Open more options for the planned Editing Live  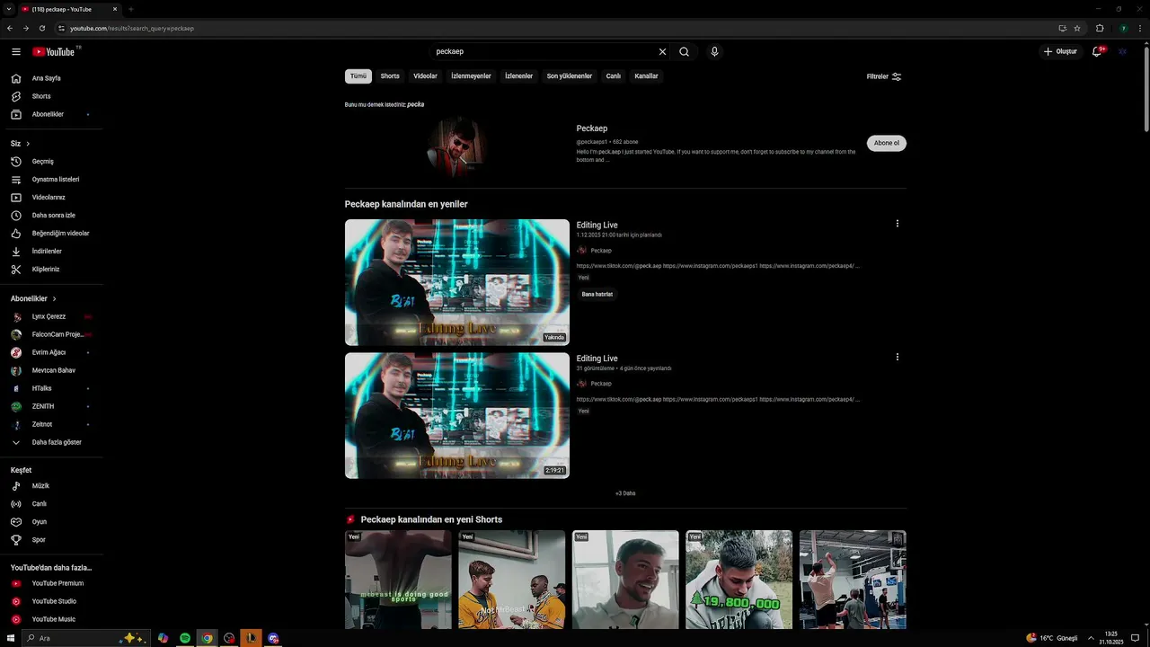pyautogui.click(x=897, y=224)
